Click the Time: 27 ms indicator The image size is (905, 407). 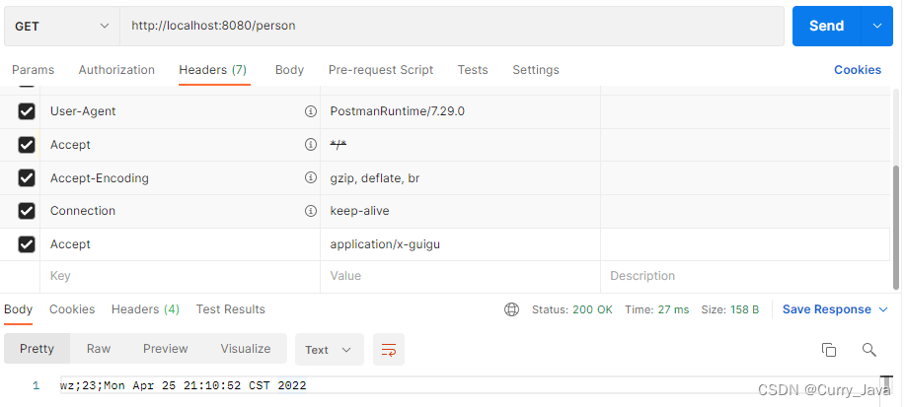click(x=657, y=309)
